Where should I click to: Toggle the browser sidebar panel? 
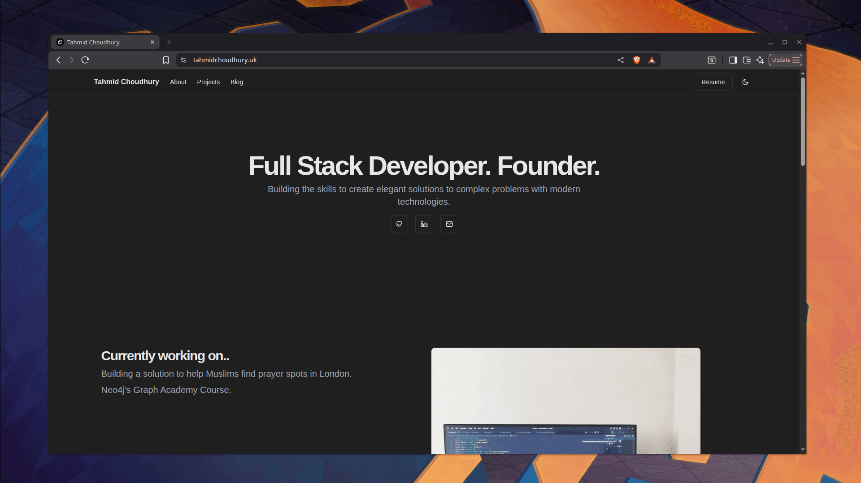[x=733, y=60]
